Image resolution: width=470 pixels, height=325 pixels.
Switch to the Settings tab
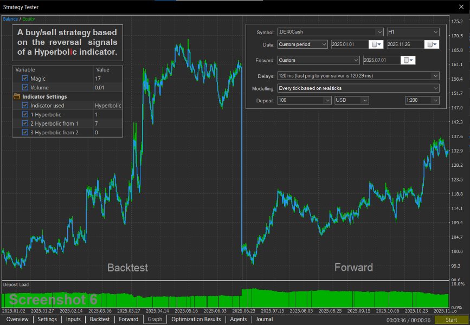coord(47,319)
